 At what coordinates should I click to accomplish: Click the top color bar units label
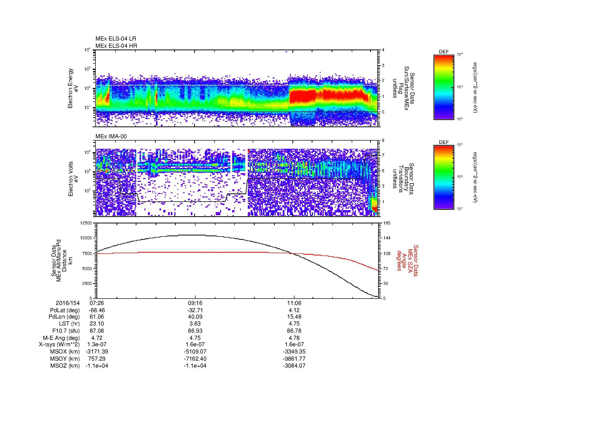tap(475, 87)
